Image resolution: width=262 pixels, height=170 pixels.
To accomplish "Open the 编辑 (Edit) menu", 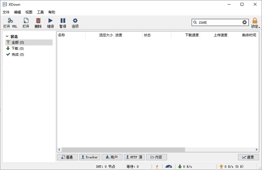I will click(x=17, y=12).
